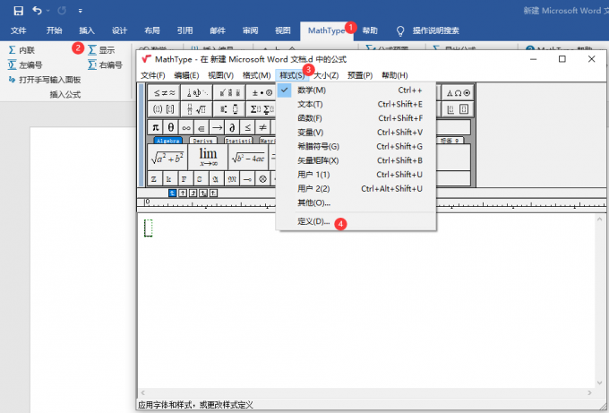
Task: Toggle the checked 数学(M) style
Action: 356,90
